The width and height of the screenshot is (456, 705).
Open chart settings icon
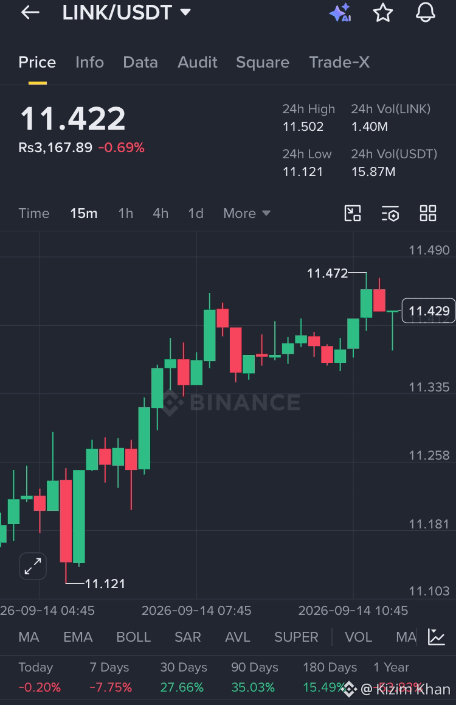tap(390, 213)
